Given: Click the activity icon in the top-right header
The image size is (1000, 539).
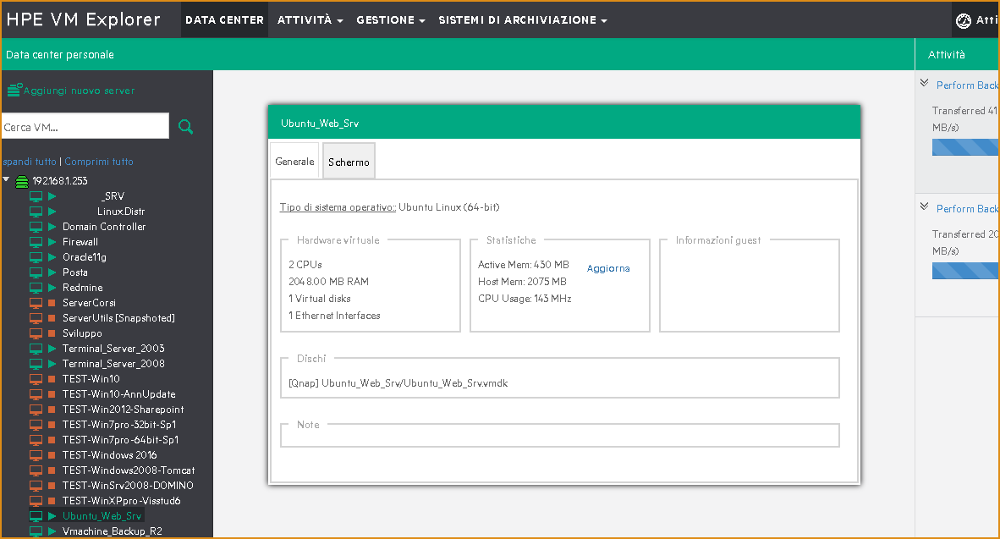Looking at the screenshot, I should pos(963,21).
